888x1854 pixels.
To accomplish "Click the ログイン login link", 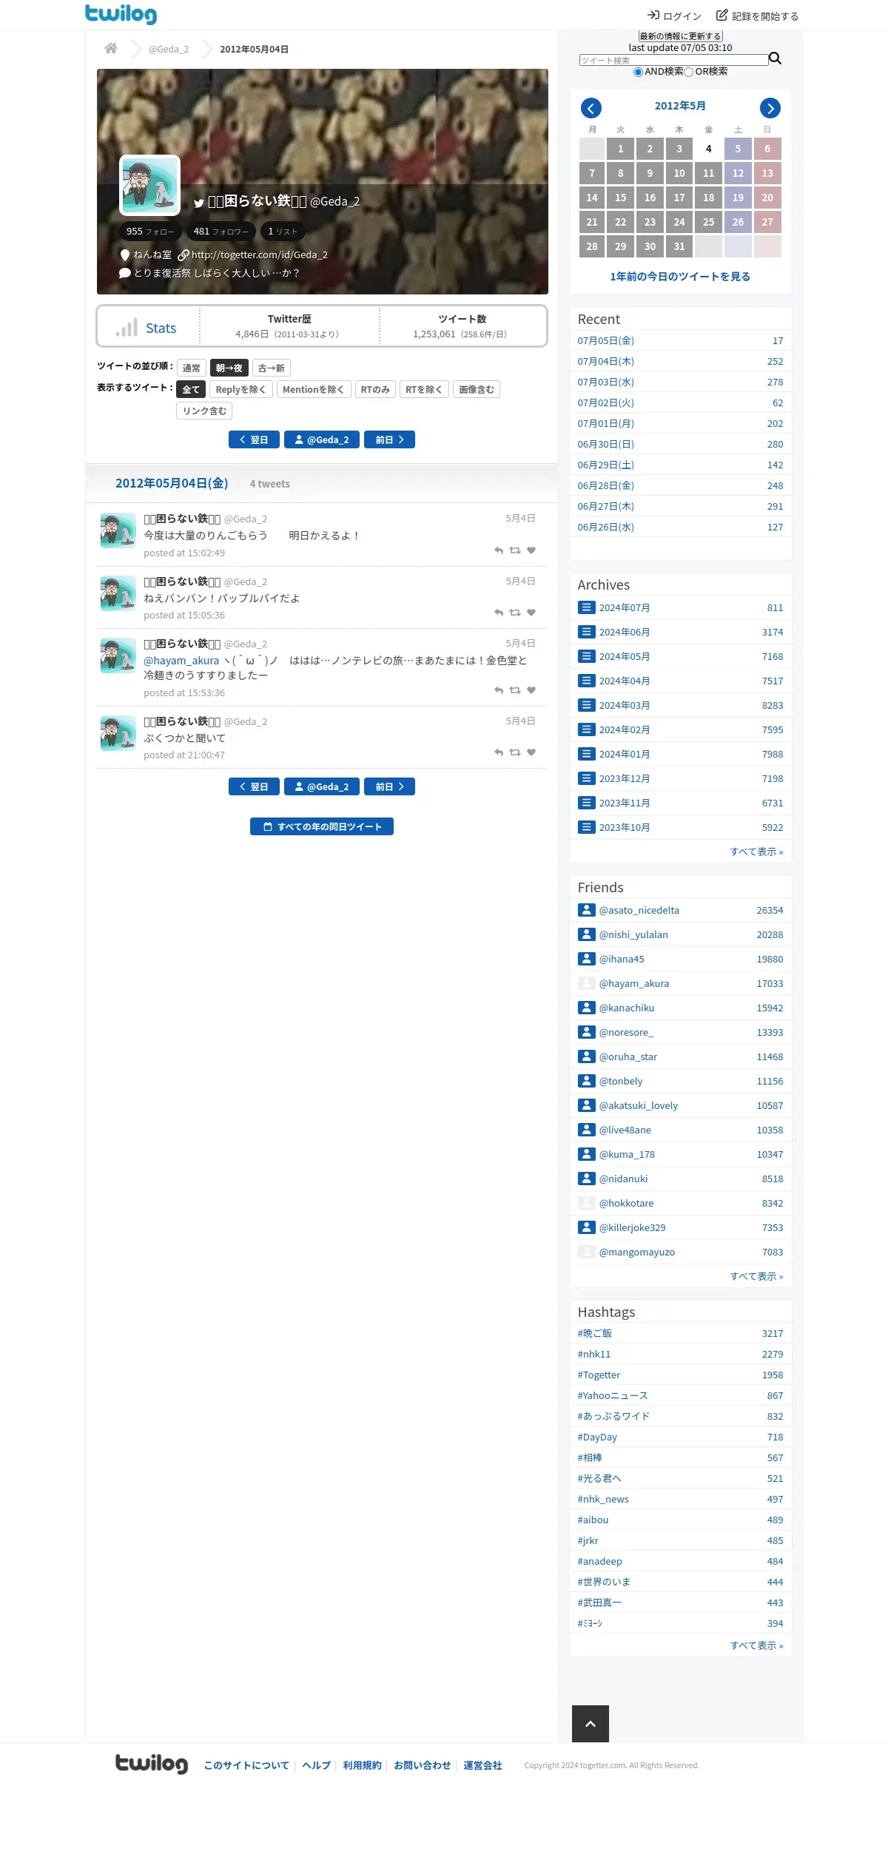I will [674, 16].
